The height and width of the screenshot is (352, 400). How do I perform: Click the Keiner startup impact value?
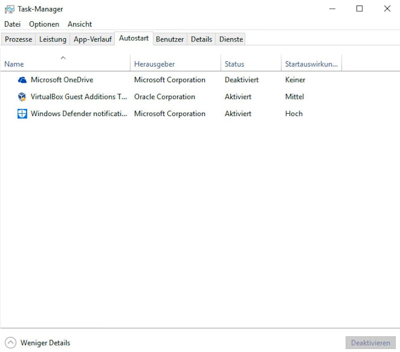tap(295, 80)
